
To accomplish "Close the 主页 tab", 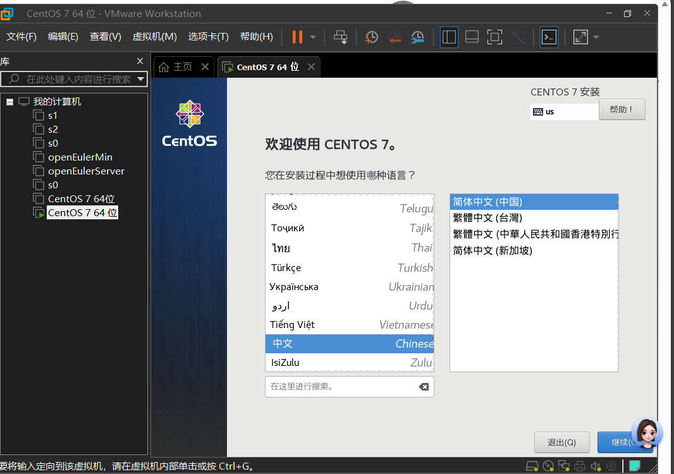I will [205, 67].
